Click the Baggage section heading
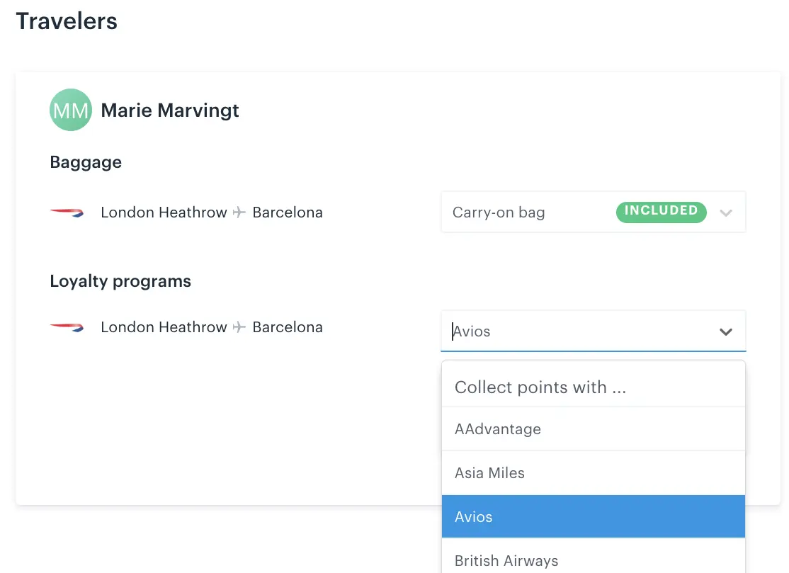789x573 pixels. (86, 162)
